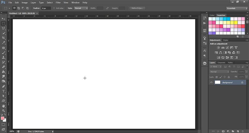The height and width of the screenshot is (133, 249).
Task: Open the layer blend mode dropdown
Action: tap(219, 72)
